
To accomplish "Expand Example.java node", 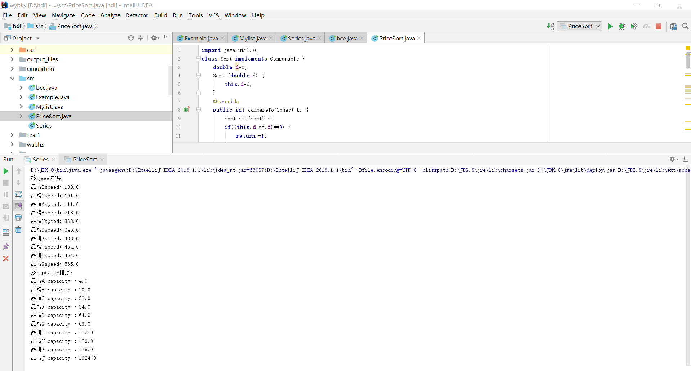I will (x=21, y=97).
